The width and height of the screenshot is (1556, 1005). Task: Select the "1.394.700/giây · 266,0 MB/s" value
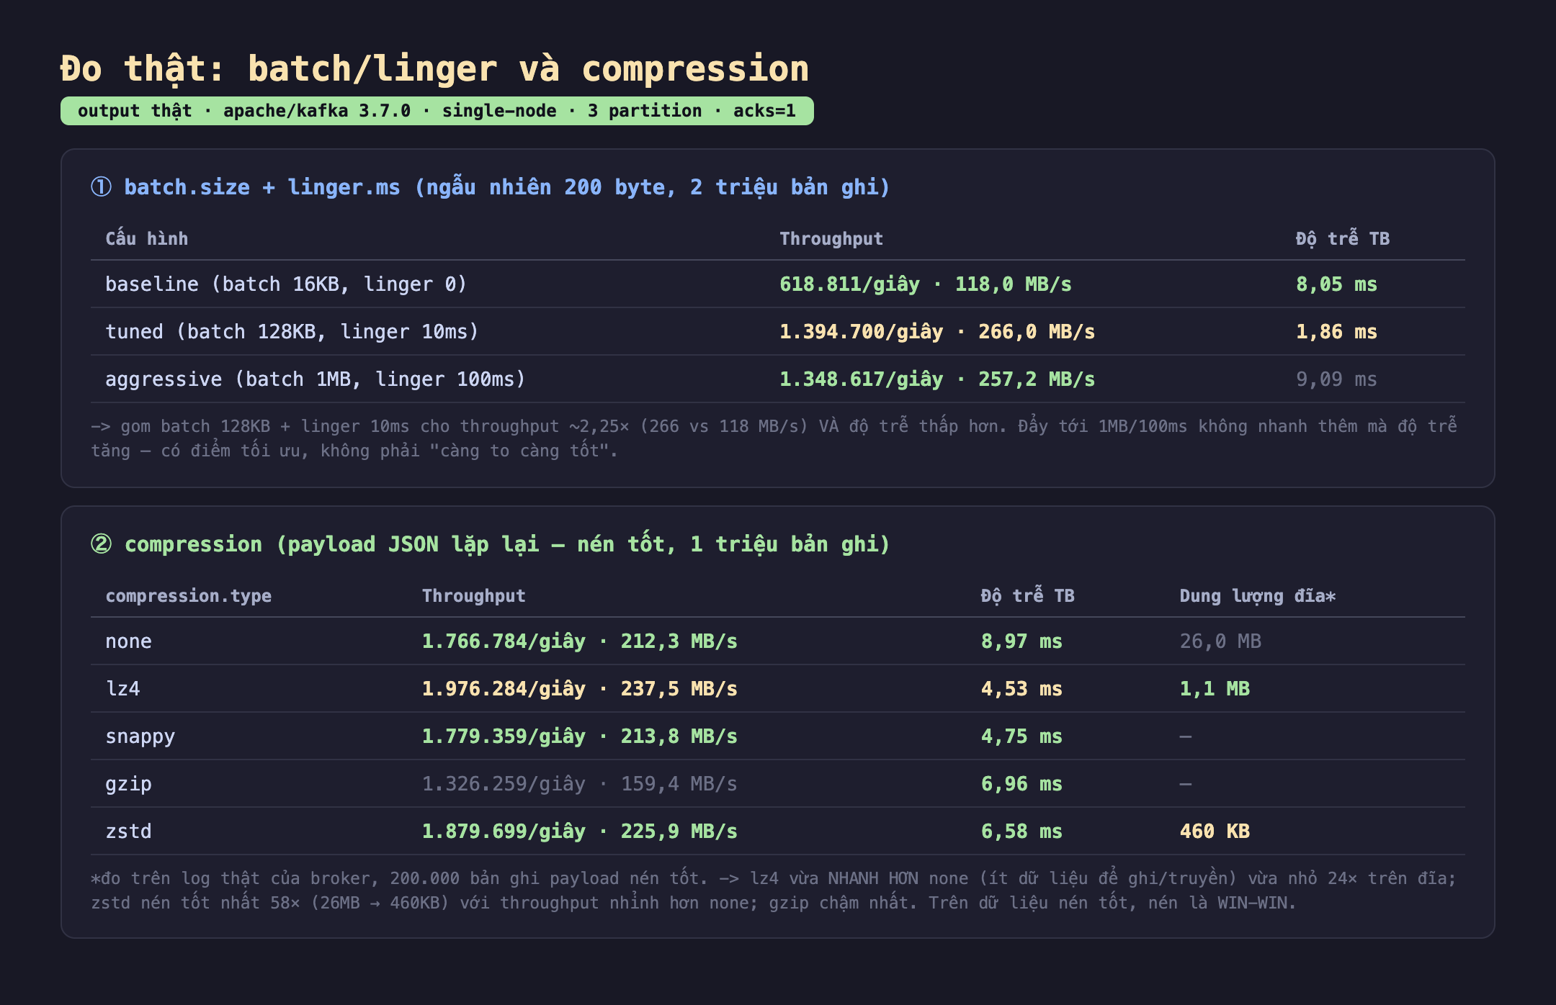coord(937,332)
